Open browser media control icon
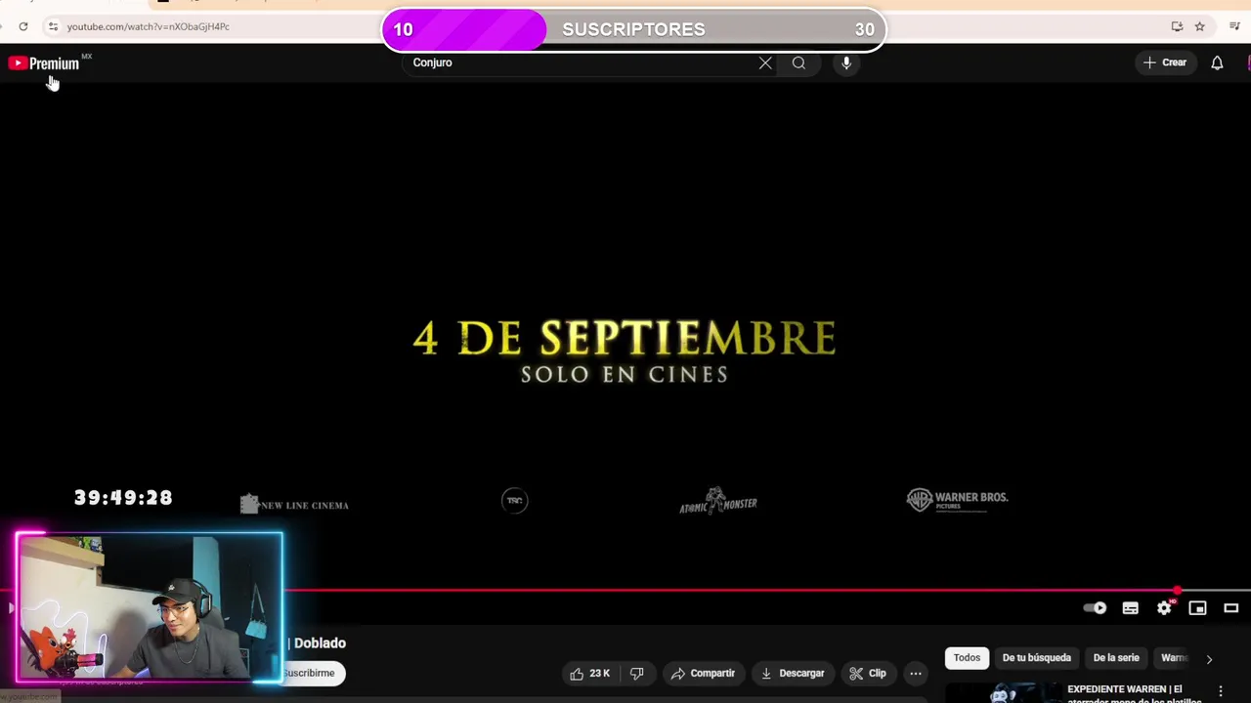Image resolution: width=1251 pixels, height=703 pixels. [x=1234, y=26]
